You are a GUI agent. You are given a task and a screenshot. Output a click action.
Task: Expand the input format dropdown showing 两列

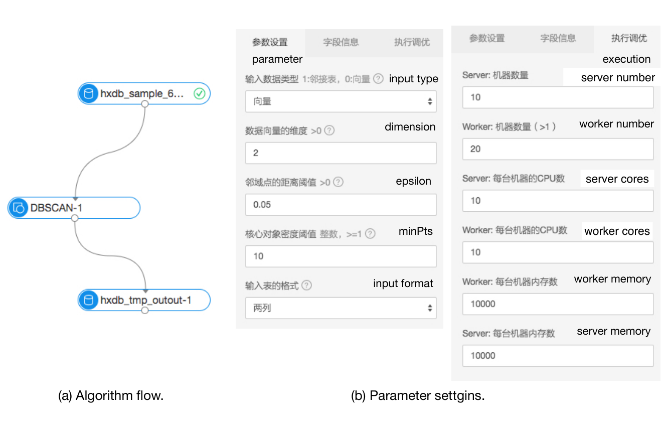pyautogui.click(x=341, y=308)
